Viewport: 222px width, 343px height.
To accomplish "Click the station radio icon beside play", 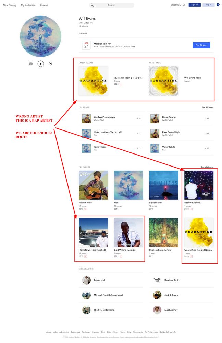I will click(31, 64).
